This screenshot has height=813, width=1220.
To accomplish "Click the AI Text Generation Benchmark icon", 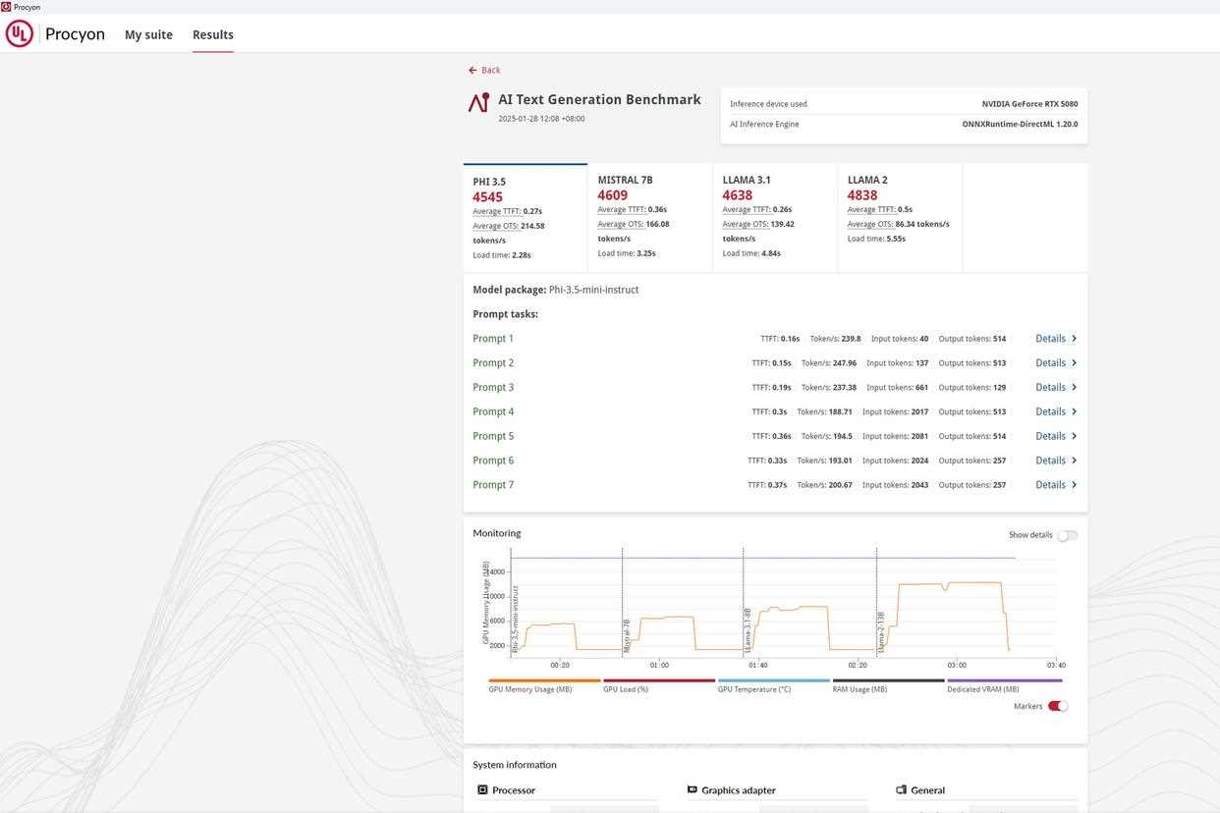I will (478, 102).
